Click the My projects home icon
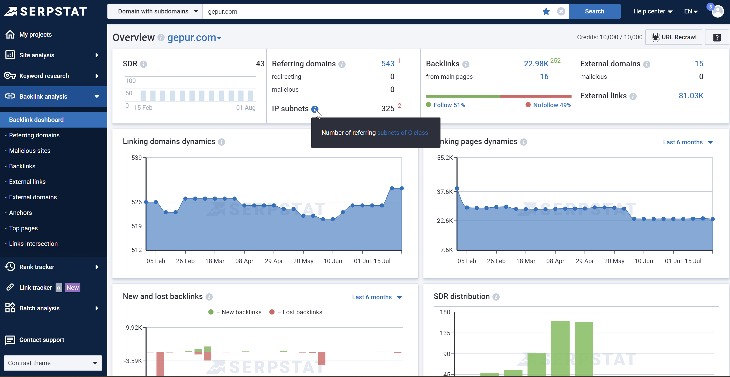 (10, 34)
